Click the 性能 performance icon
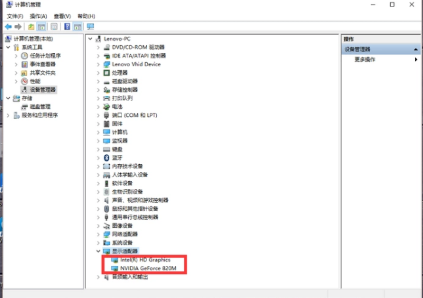 pyautogui.click(x=24, y=81)
